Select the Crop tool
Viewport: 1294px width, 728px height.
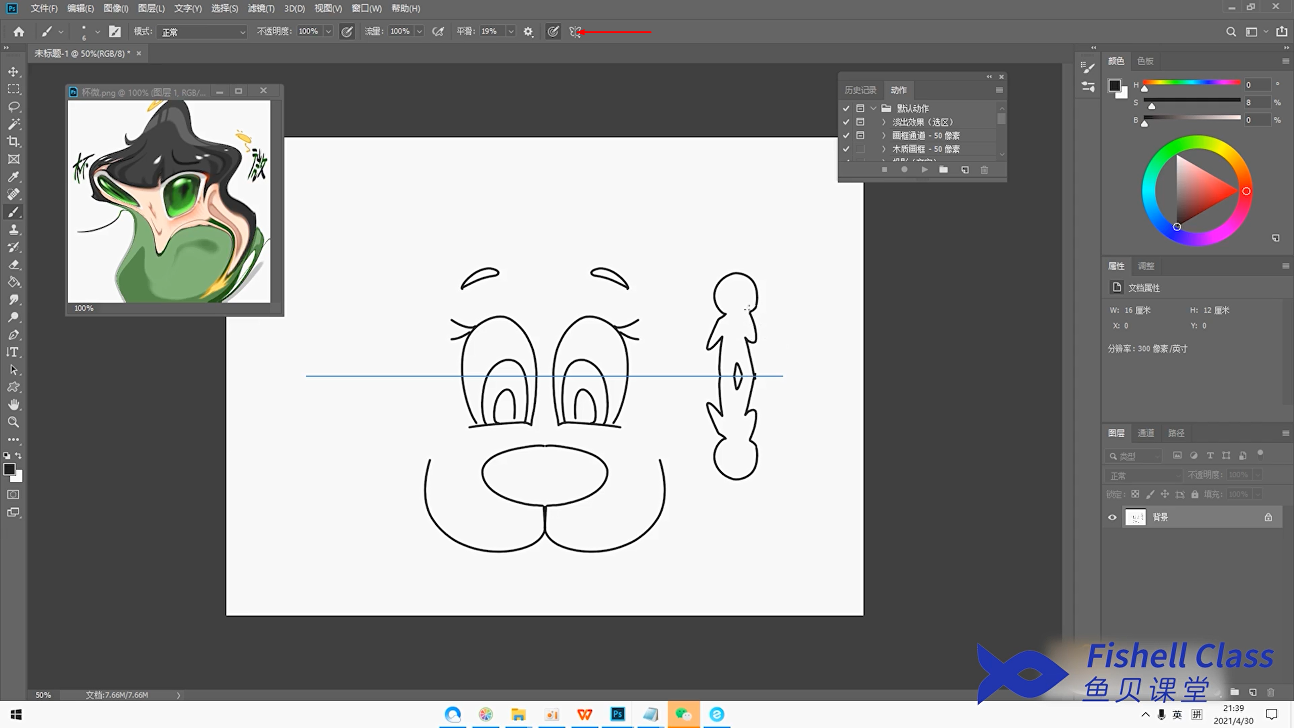tap(14, 142)
